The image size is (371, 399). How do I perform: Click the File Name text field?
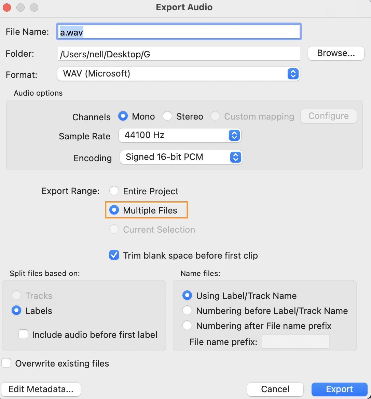point(178,32)
